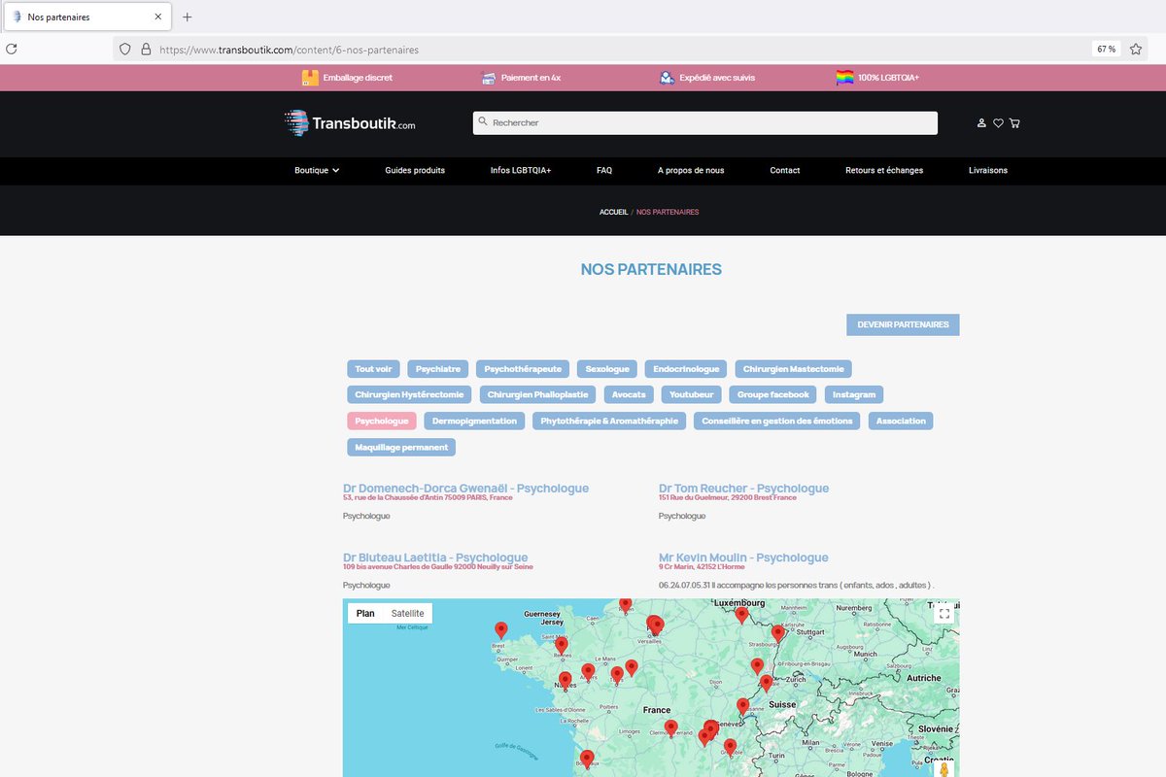Filter by Chirurgien Mastectomie
Screen dimensions: 1166x777
794,369
